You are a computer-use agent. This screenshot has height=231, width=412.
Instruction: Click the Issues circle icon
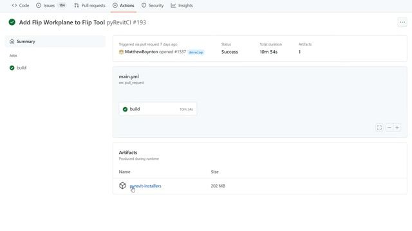tap(39, 5)
